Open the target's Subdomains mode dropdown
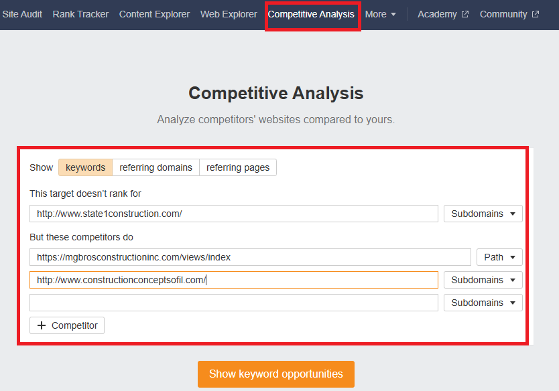Image resolution: width=559 pixels, height=391 pixels. (x=483, y=214)
